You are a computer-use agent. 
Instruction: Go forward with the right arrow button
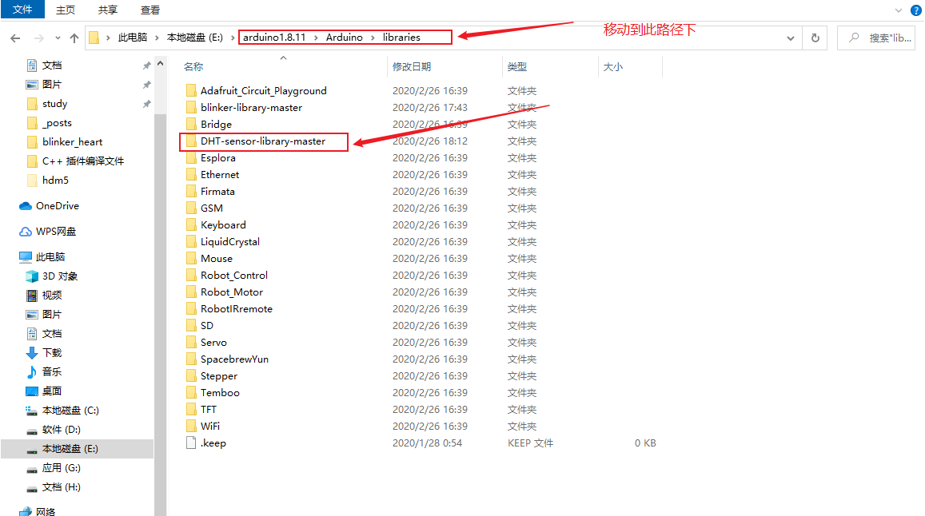(39, 38)
